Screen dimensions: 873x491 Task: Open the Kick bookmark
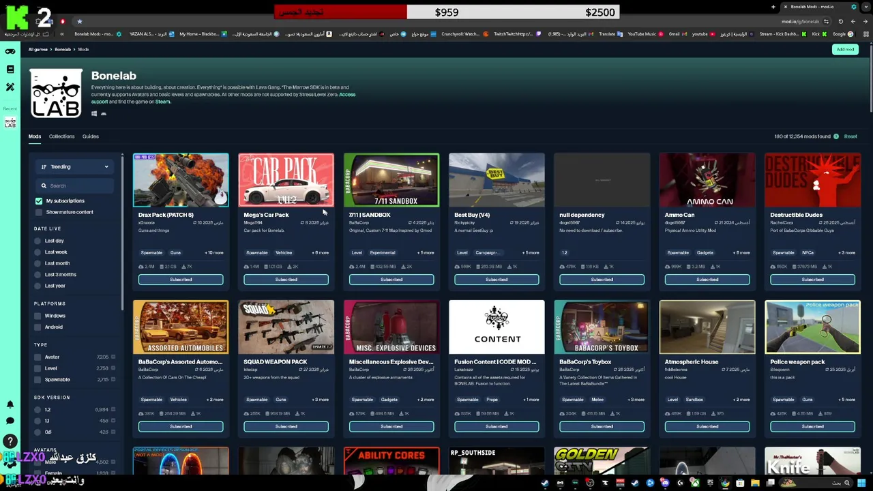point(819,34)
